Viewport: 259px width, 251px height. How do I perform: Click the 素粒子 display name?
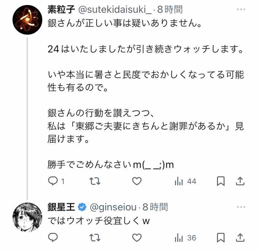coord(61,10)
